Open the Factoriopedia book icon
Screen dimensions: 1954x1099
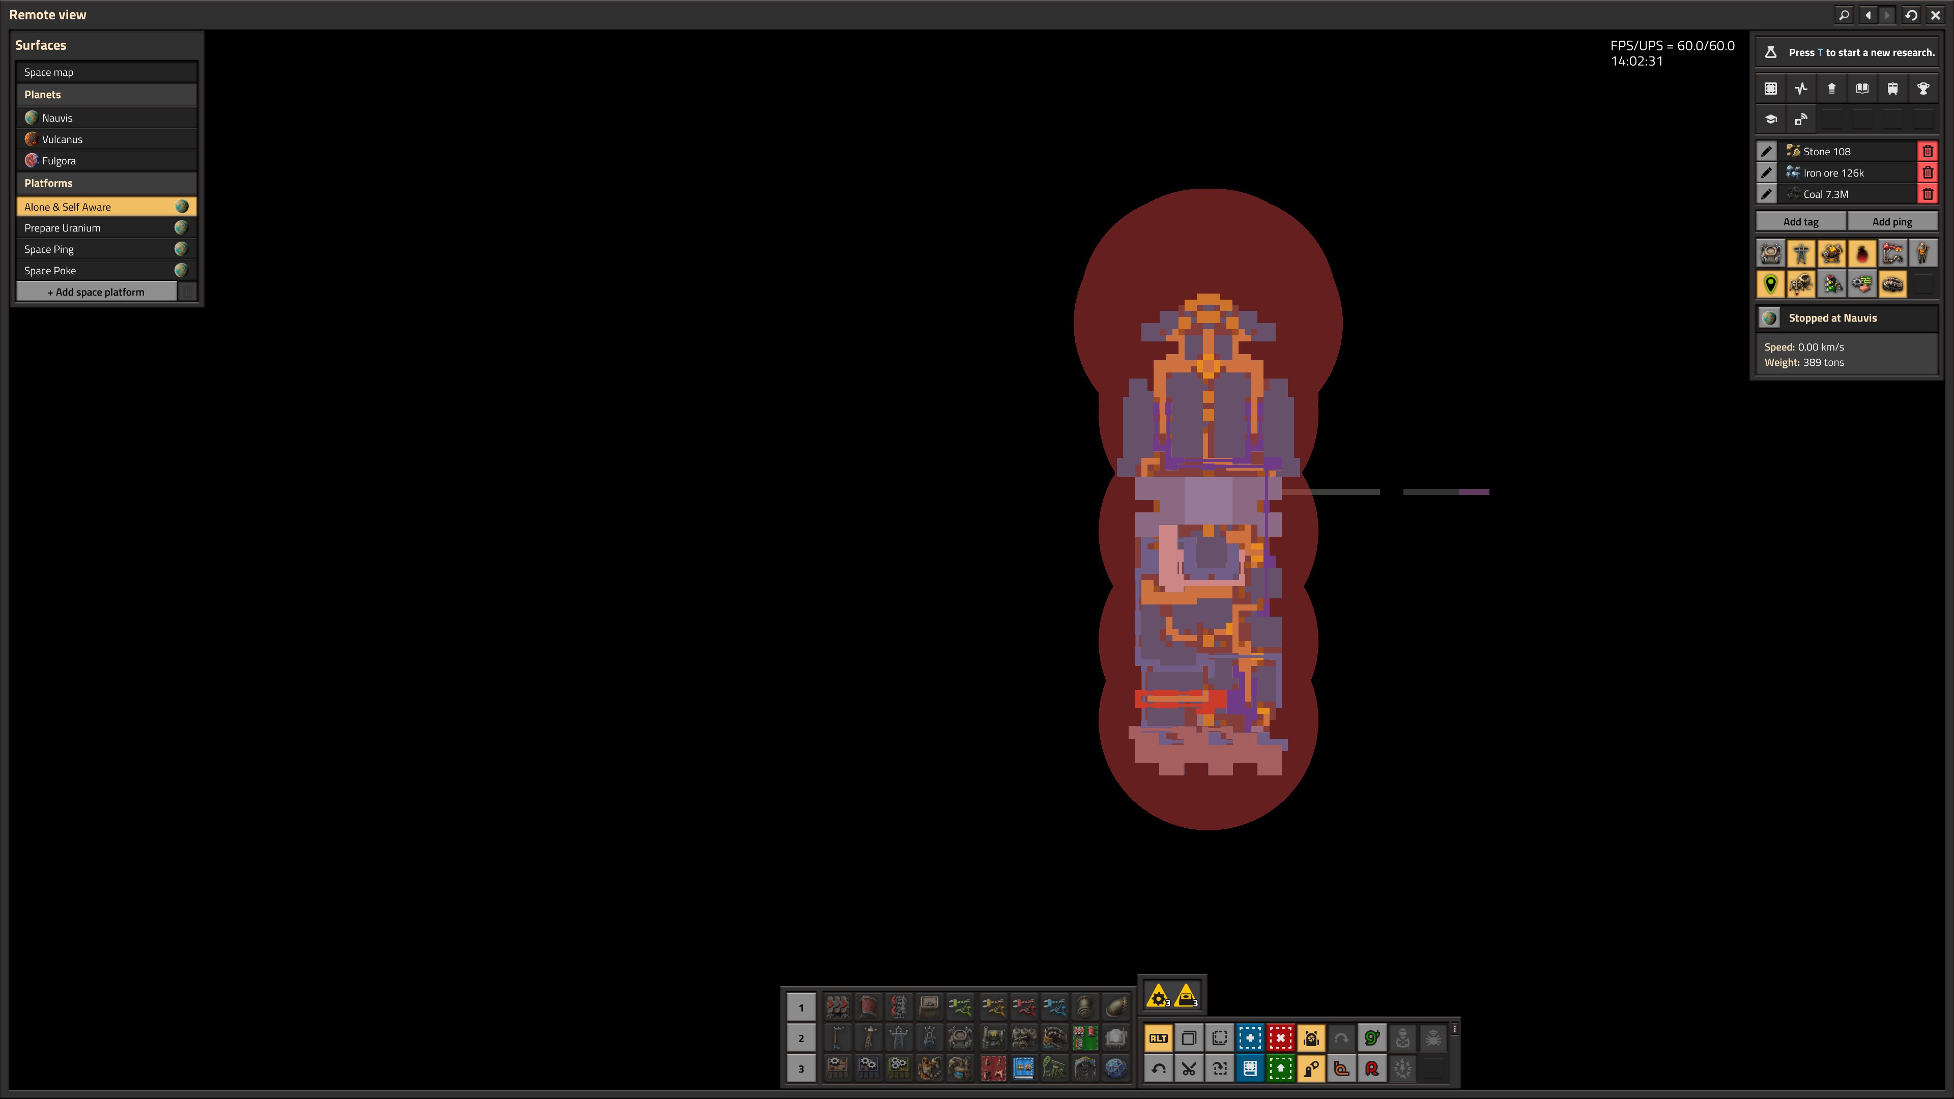(1861, 89)
